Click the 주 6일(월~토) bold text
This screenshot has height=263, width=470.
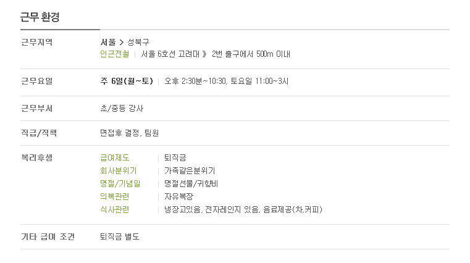[127, 81]
